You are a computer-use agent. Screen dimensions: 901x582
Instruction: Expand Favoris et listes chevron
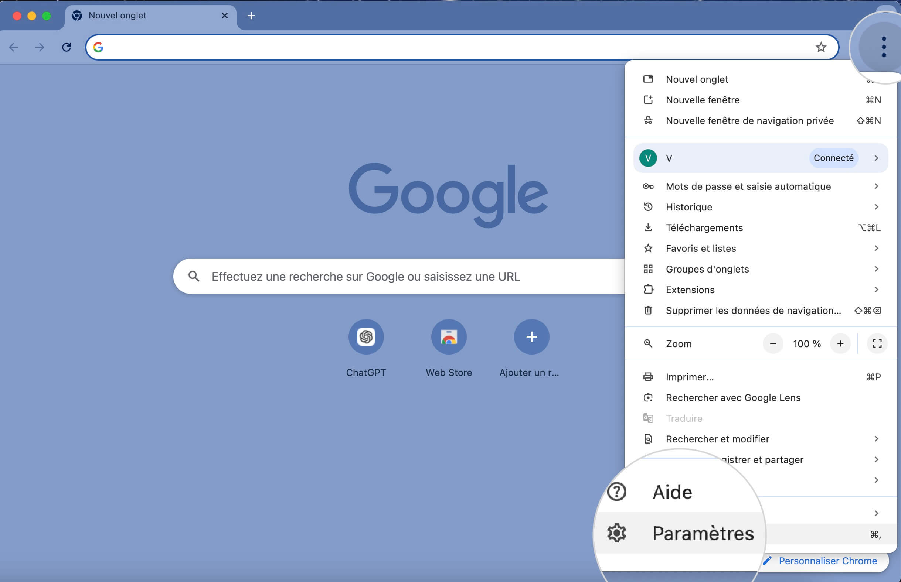876,248
